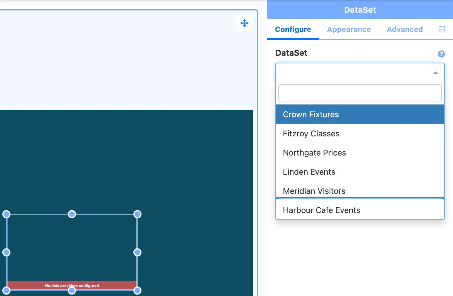Choose Meridian Visitors from the list

pyautogui.click(x=360, y=190)
